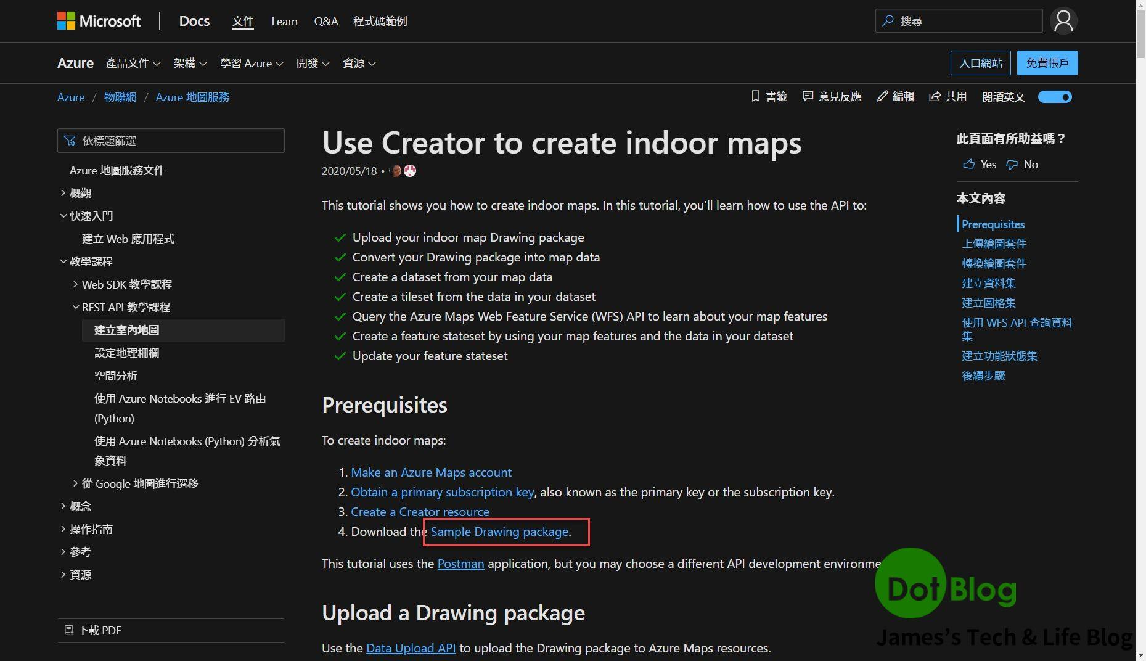Screen dimensions: 1146x661
Task: Switch to the Q&A tab
Action: point(325,21)
